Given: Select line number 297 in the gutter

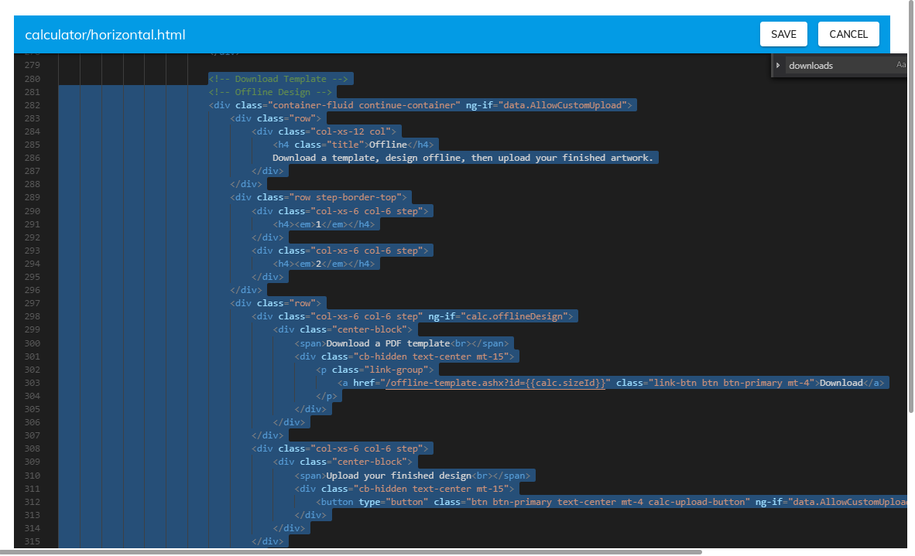Looking at the screenshot, I should point(32,303).
